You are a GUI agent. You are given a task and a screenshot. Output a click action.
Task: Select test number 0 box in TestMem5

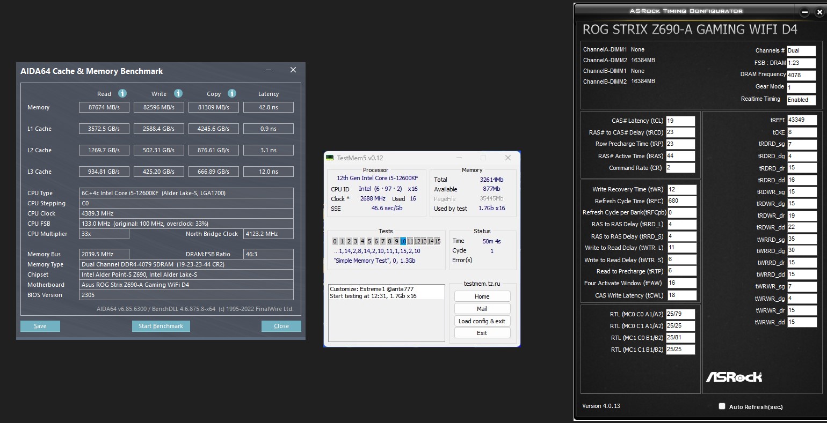[x=335, y=241]
